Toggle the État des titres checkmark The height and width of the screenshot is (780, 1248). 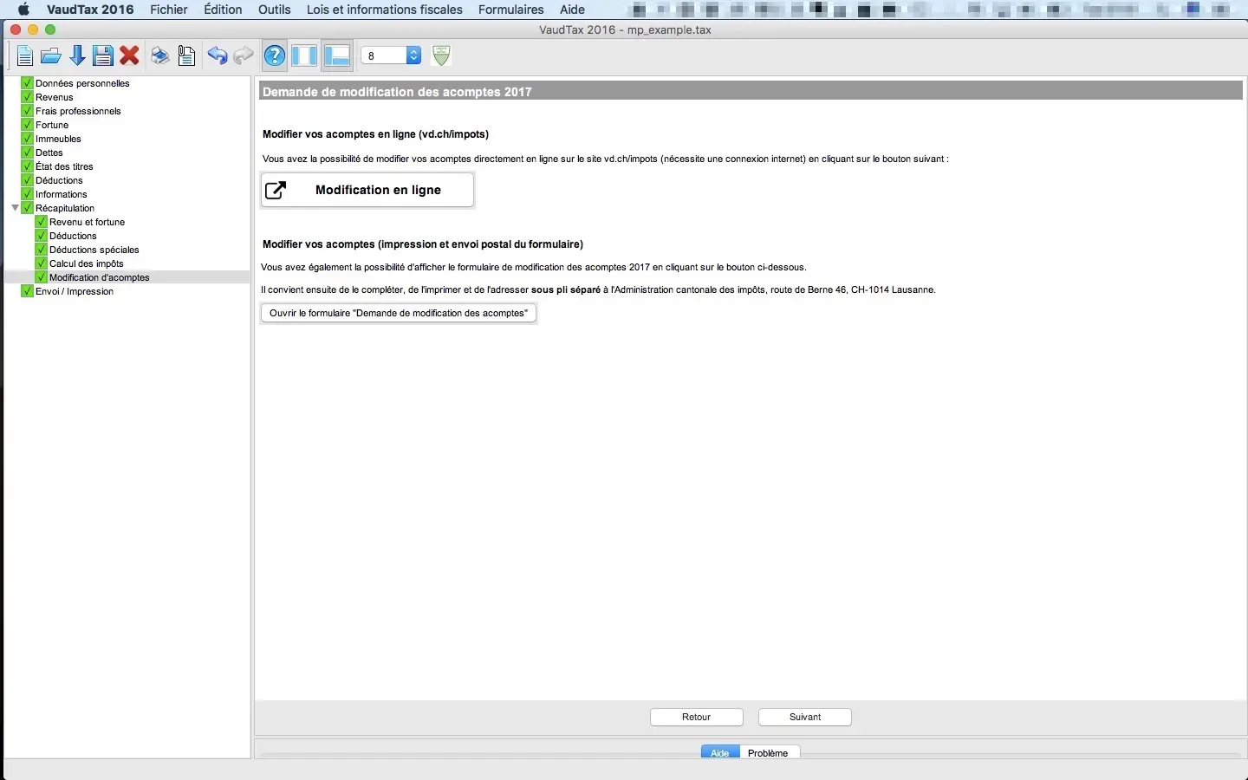pyautogui.click(x=27, y=166)
